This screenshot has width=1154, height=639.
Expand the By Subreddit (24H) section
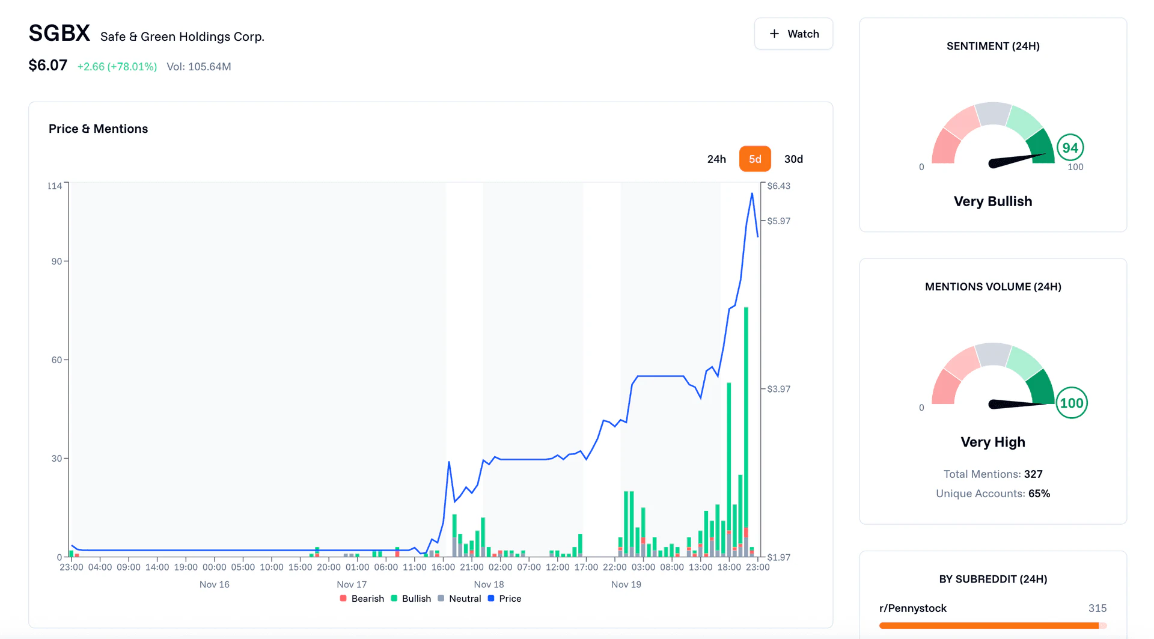[992, 579]
